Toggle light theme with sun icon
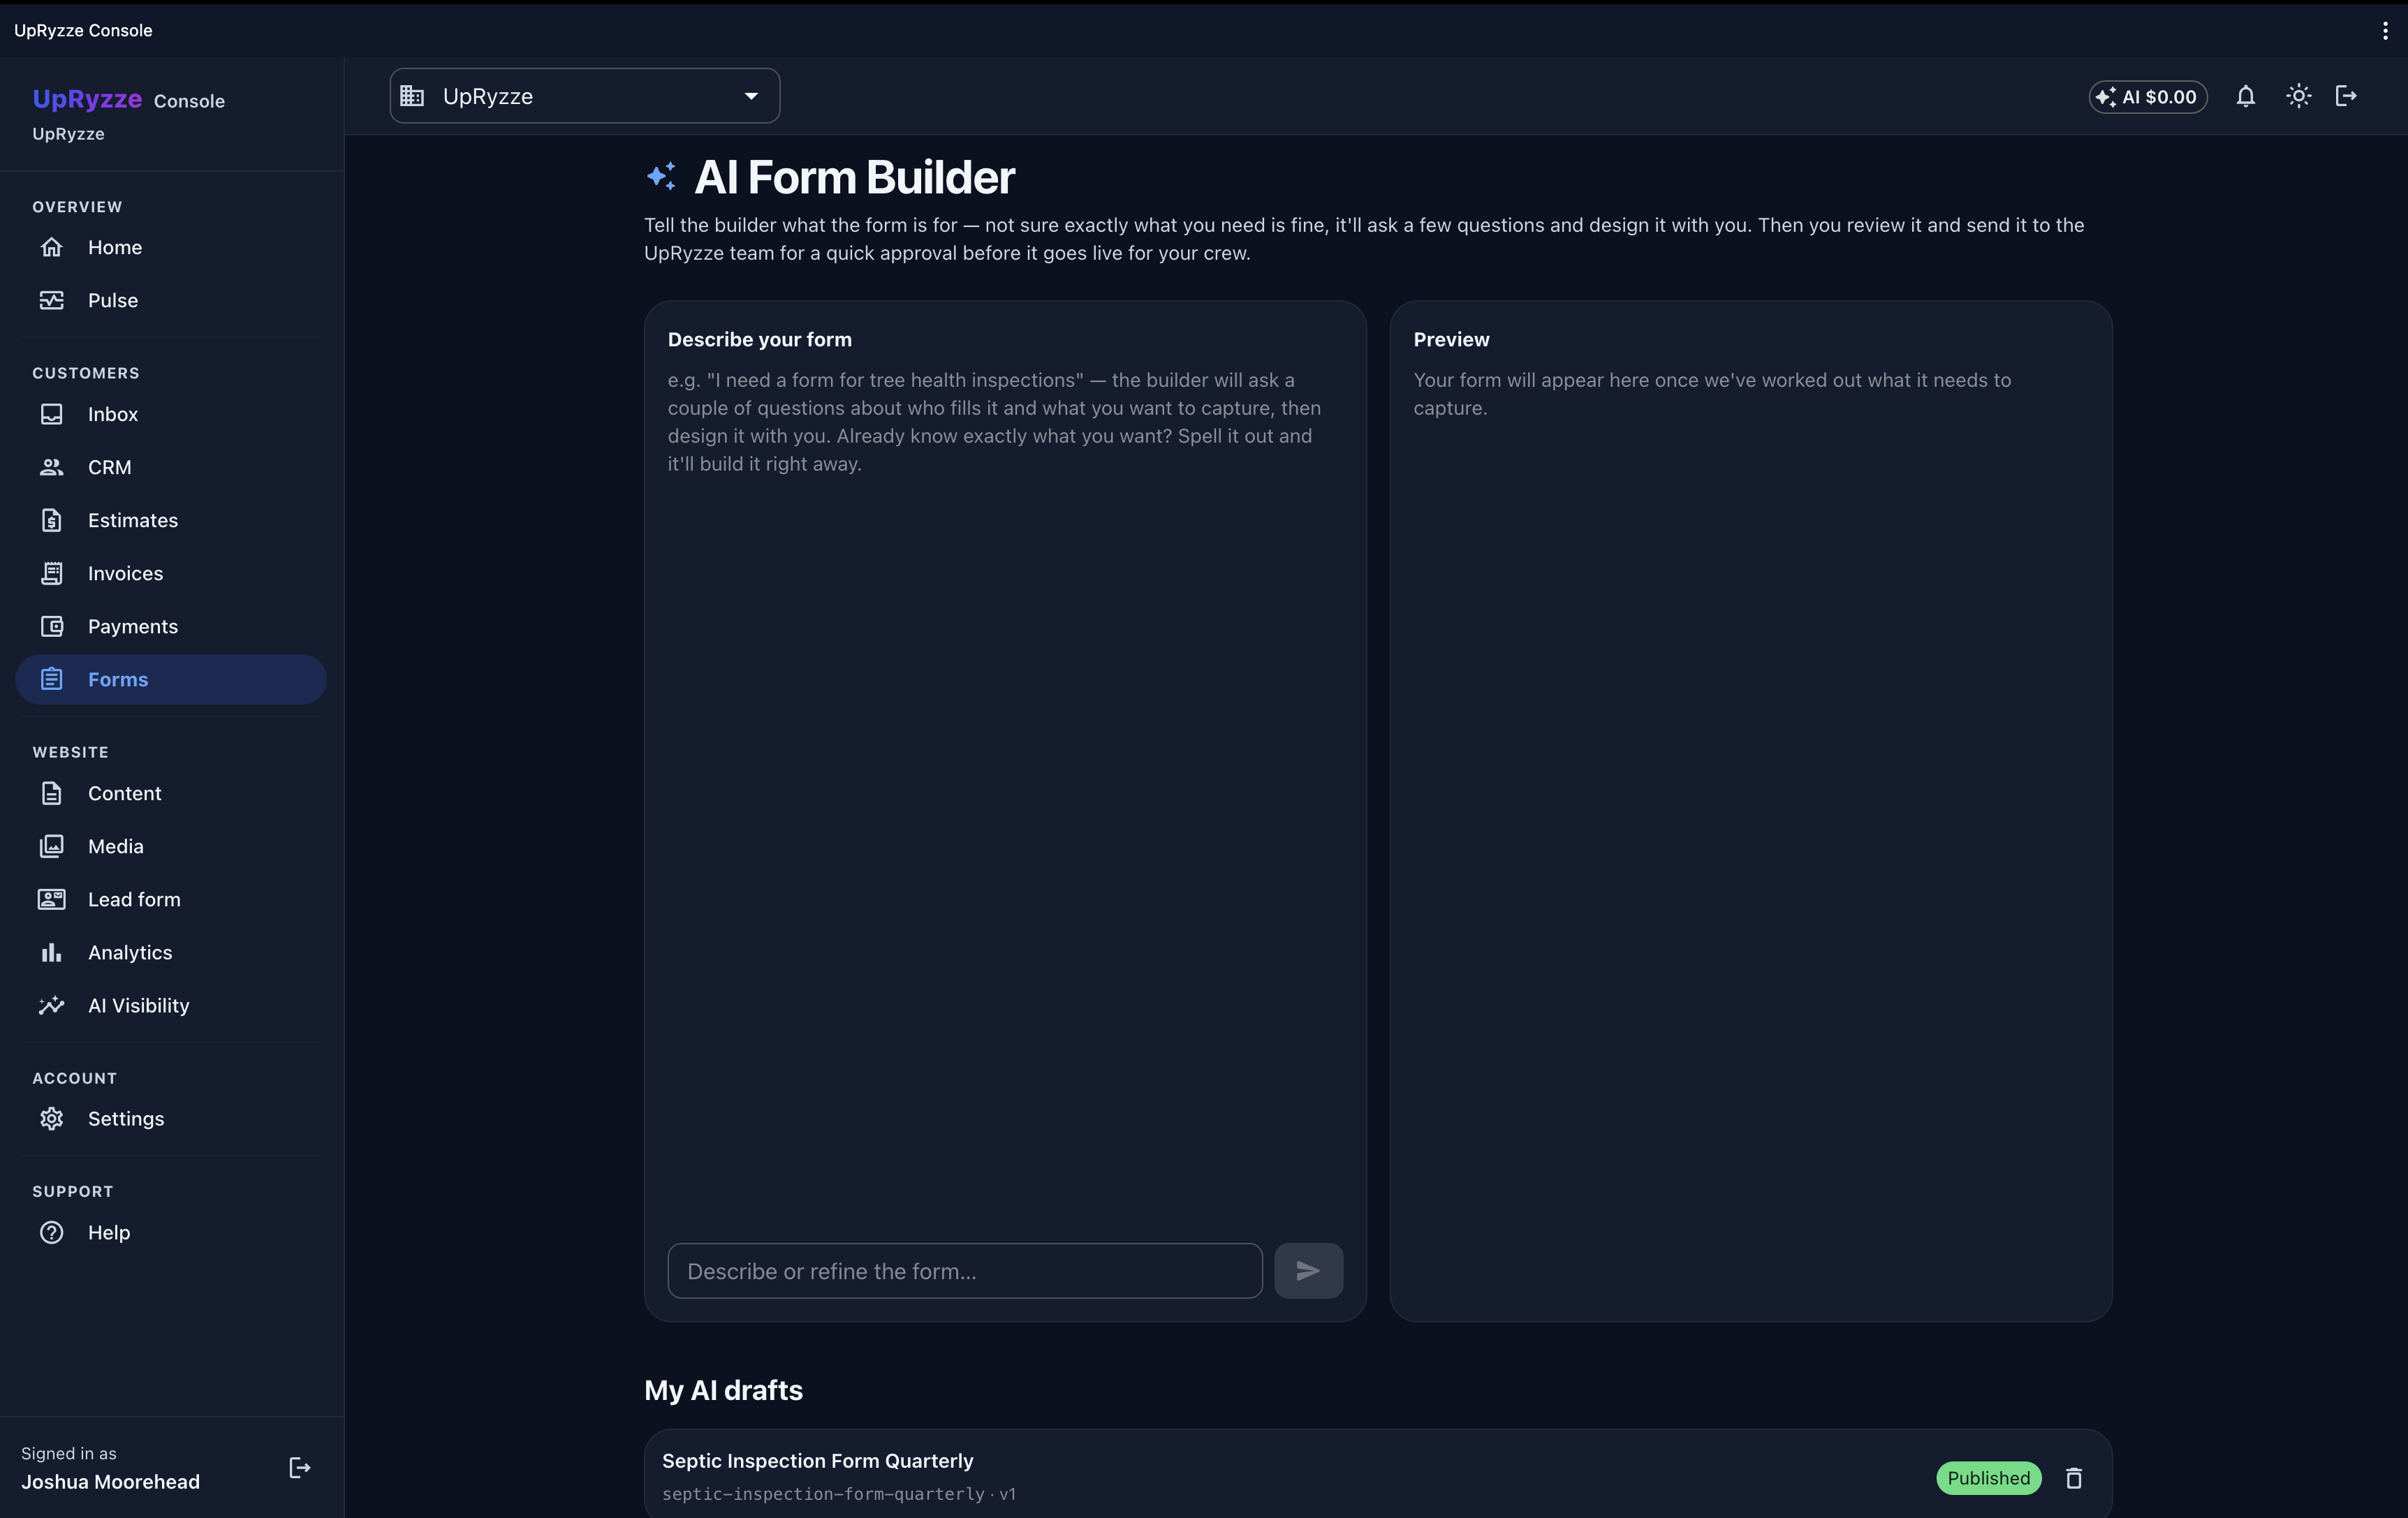Viewport: 2408px width, 1518px height. (x=2299, y=96)
